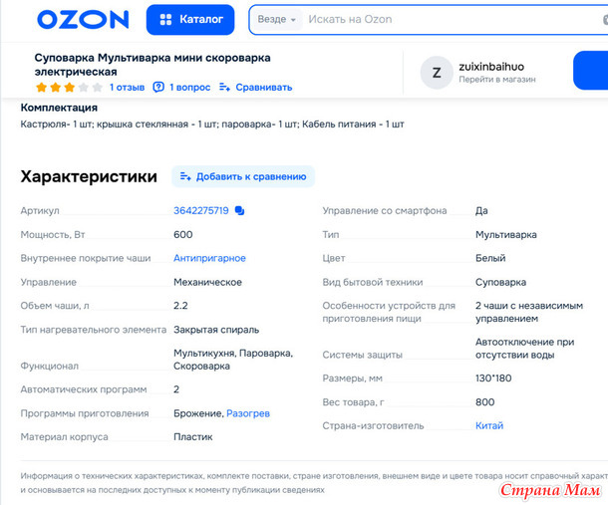Click Перейти в магазин
The width and height of the screenshot is (608, 505).
coord(497,80)
